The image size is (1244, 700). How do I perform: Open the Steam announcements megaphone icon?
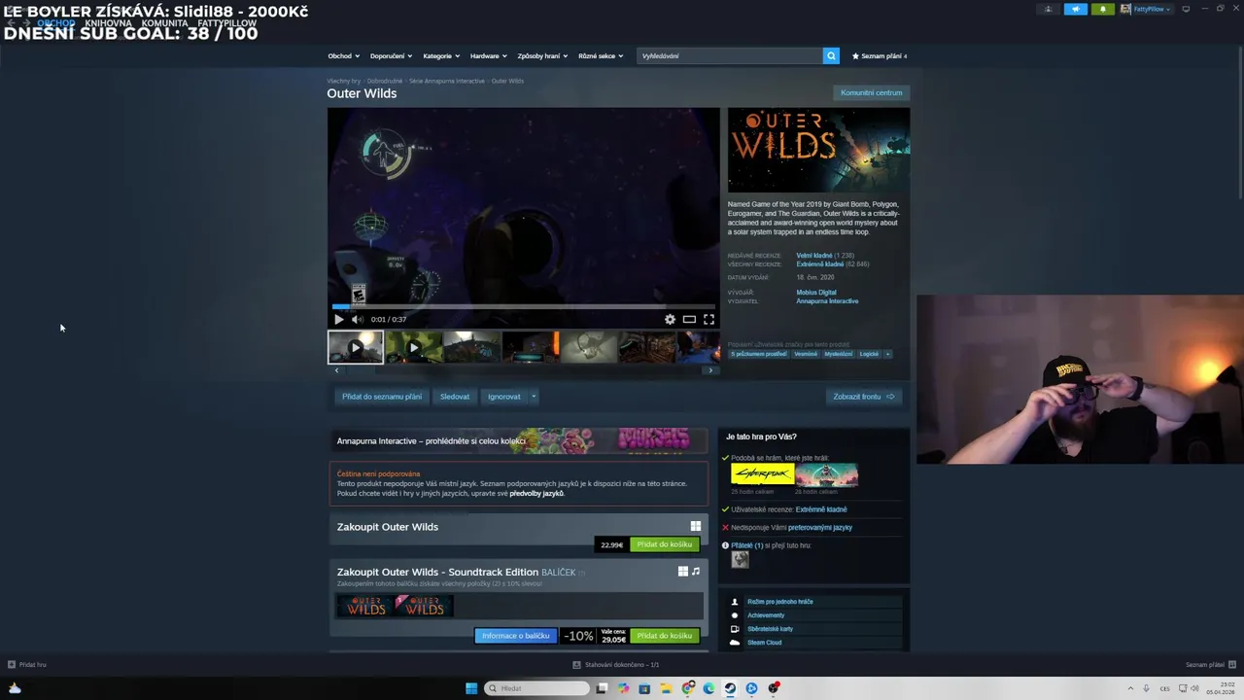pyautogui.click(x=1076, y=9)
